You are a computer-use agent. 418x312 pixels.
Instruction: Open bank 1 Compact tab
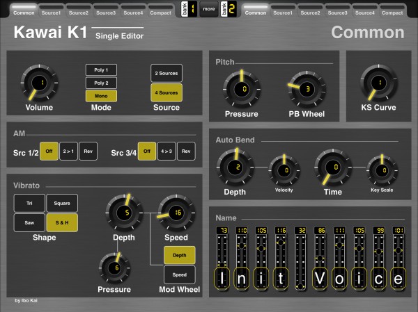(x=160, y=10)
